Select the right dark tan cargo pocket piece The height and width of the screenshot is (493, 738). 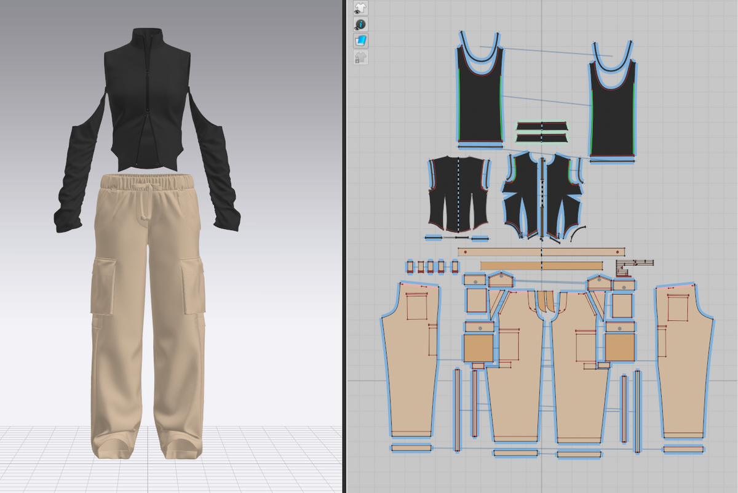tap(620, 348)
